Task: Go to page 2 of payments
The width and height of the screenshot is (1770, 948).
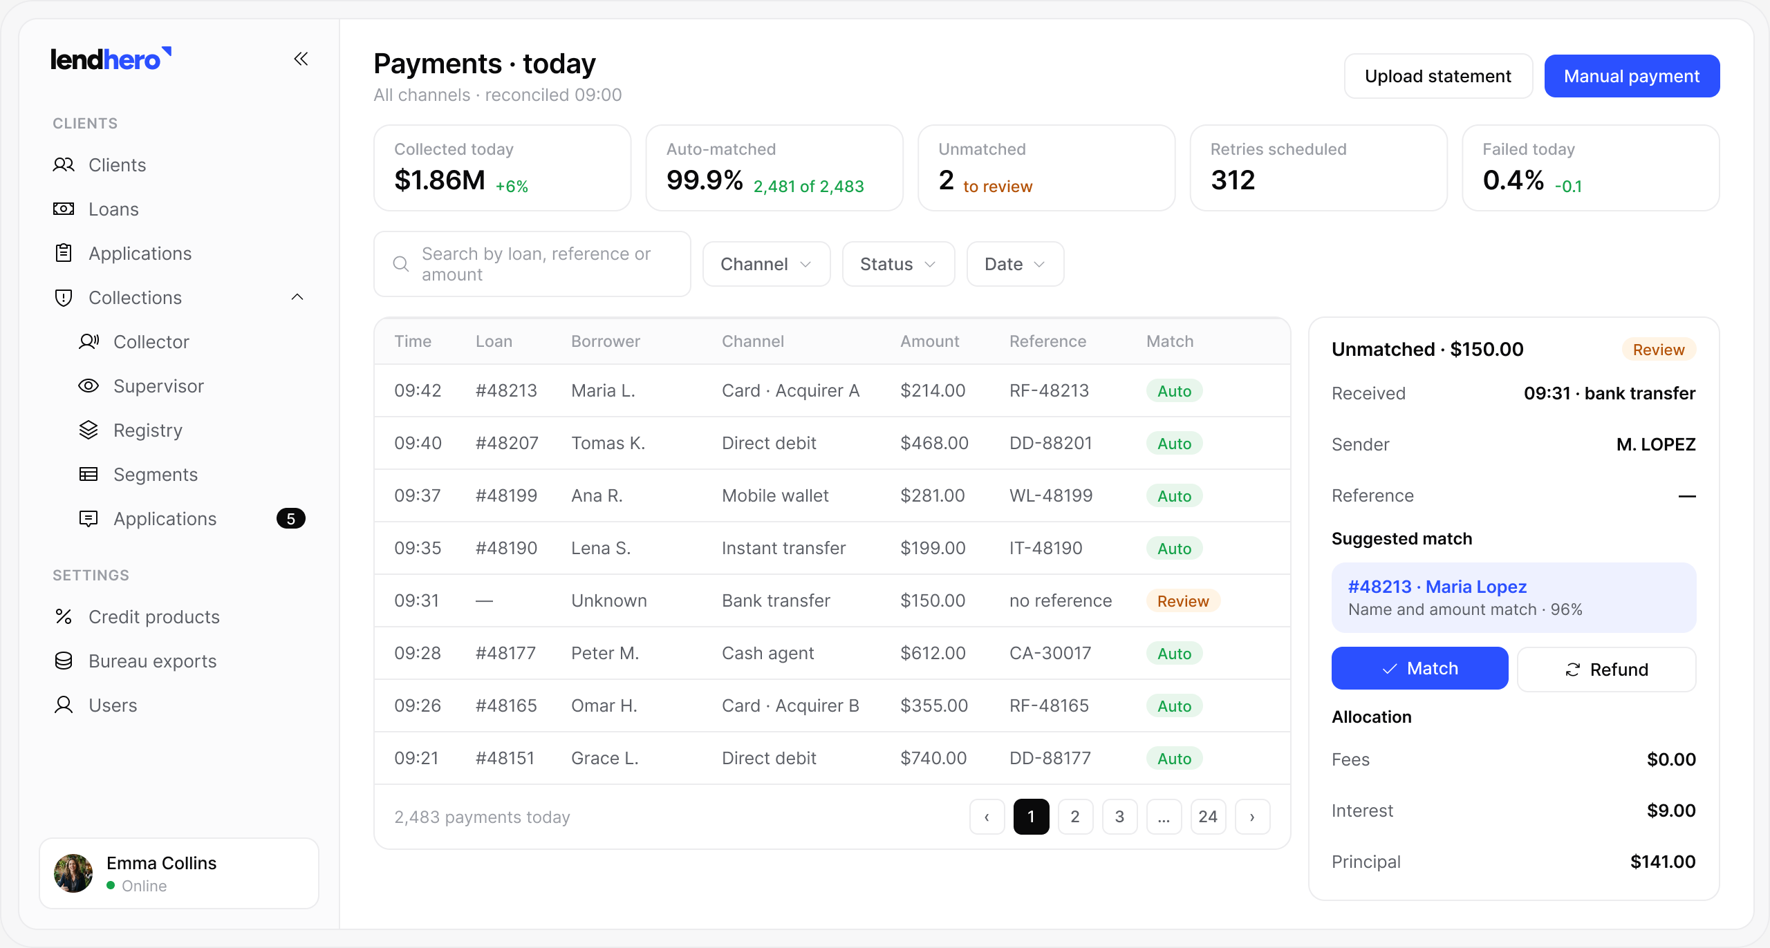Action: pos(1075,817)
